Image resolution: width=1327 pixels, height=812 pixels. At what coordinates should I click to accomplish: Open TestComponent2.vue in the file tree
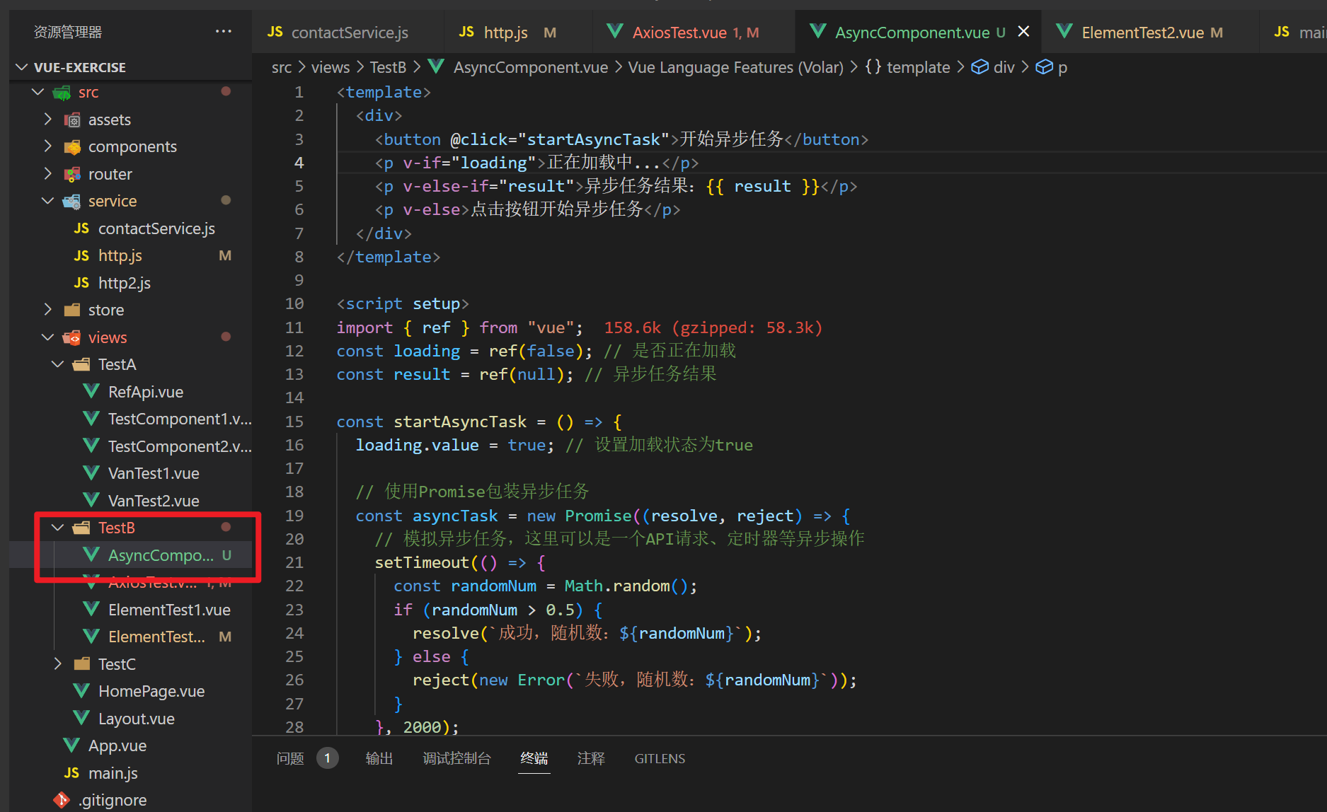(x=180, y=446)
